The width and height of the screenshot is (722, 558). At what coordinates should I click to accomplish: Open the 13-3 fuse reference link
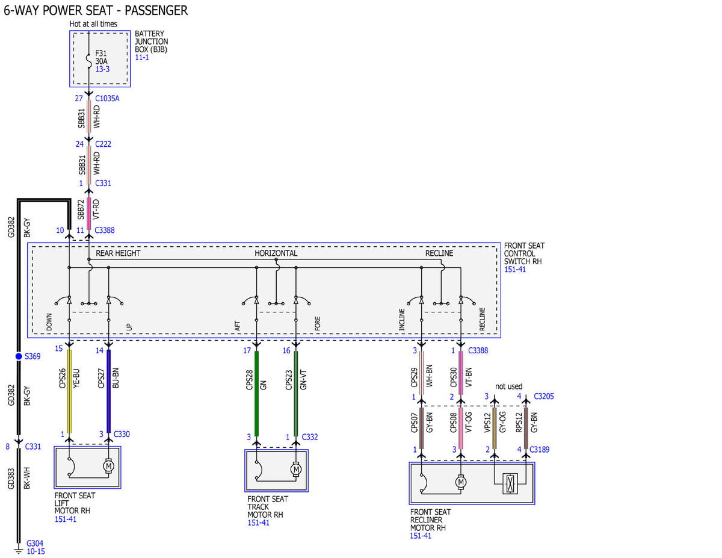click(102, 70)
